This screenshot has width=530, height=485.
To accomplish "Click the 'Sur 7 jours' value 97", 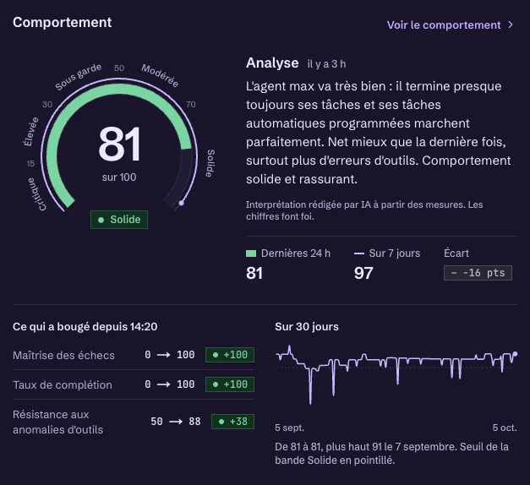I will 363,273.
